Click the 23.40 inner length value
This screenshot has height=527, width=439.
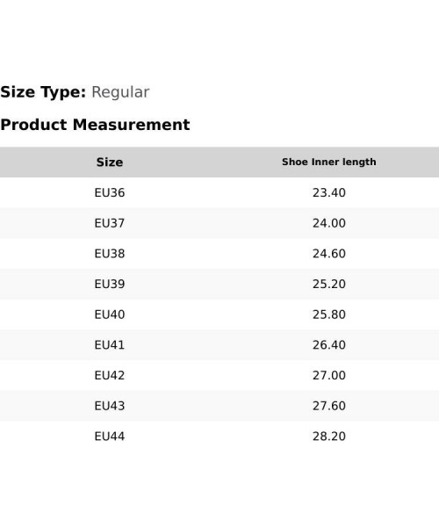coord(329,192)
